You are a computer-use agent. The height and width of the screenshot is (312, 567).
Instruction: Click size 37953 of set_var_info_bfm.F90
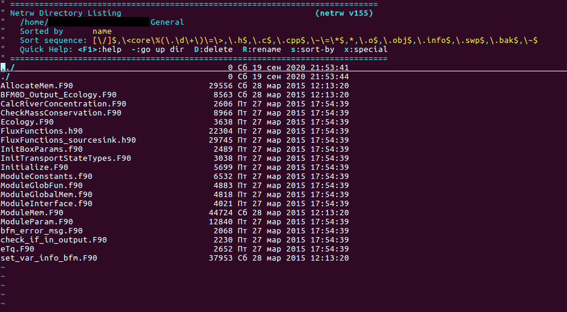221,258
